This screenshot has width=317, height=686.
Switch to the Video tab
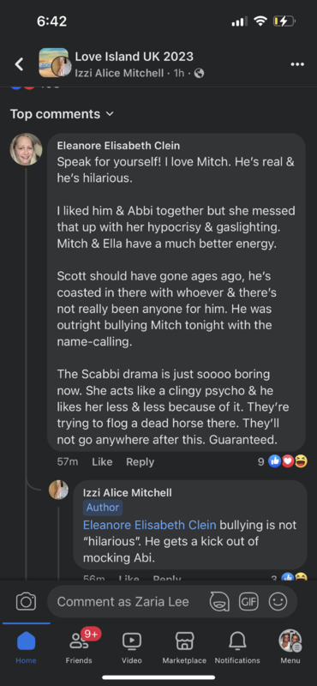(132, 647)
